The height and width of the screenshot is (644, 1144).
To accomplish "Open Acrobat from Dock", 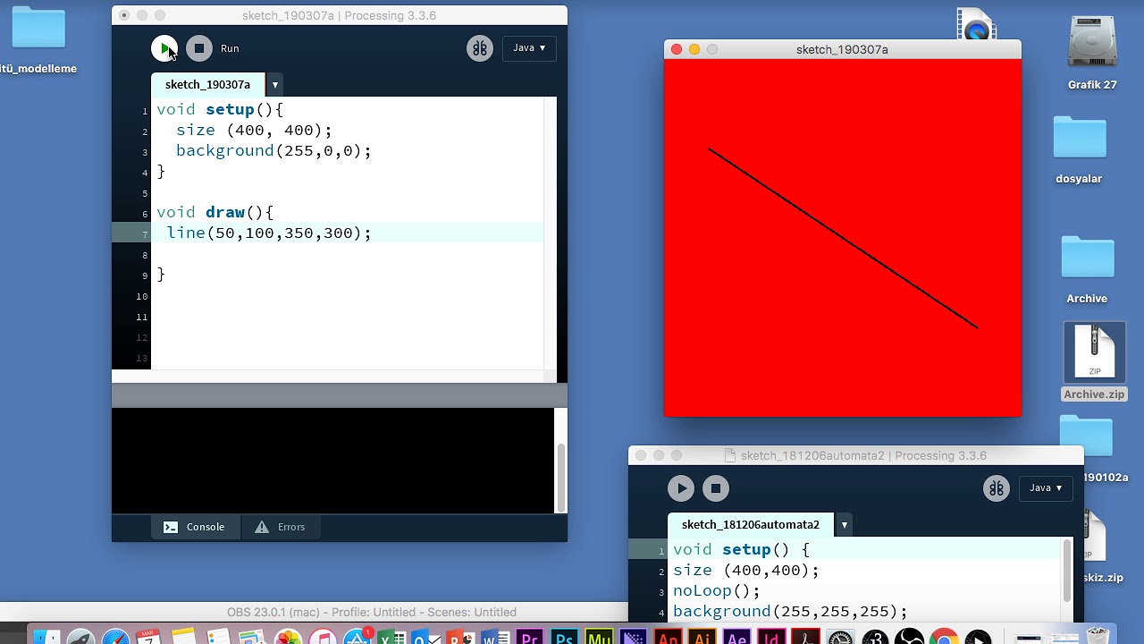I will pyautogui.click(x=806, y=636).
